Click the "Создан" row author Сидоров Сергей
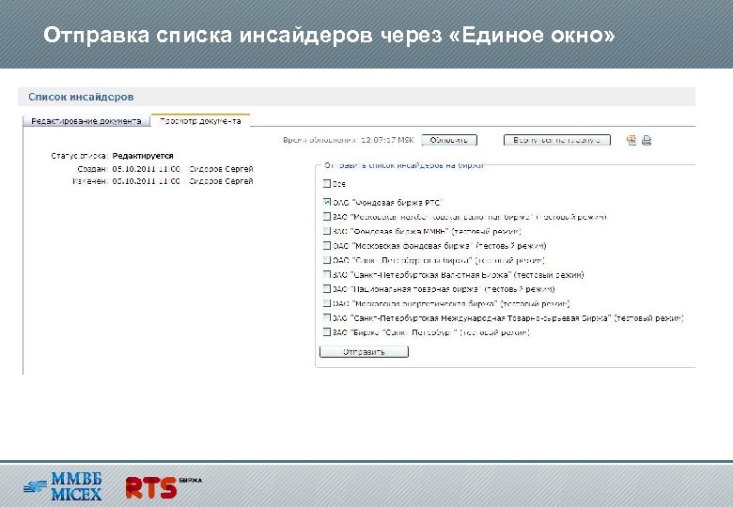 coord(221,169)
